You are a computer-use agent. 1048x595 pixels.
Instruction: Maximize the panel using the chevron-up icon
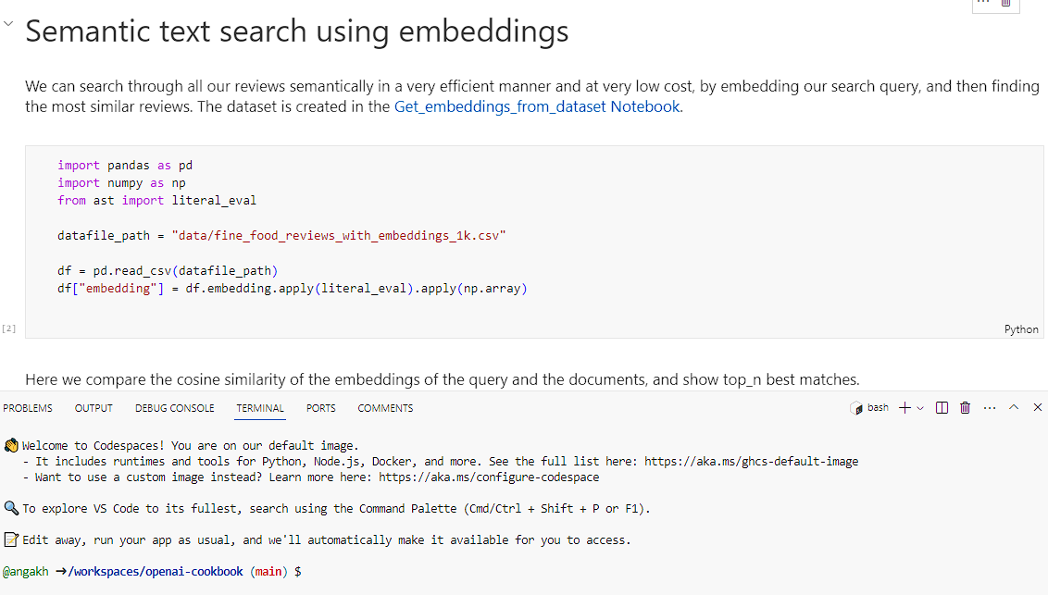1014,407
